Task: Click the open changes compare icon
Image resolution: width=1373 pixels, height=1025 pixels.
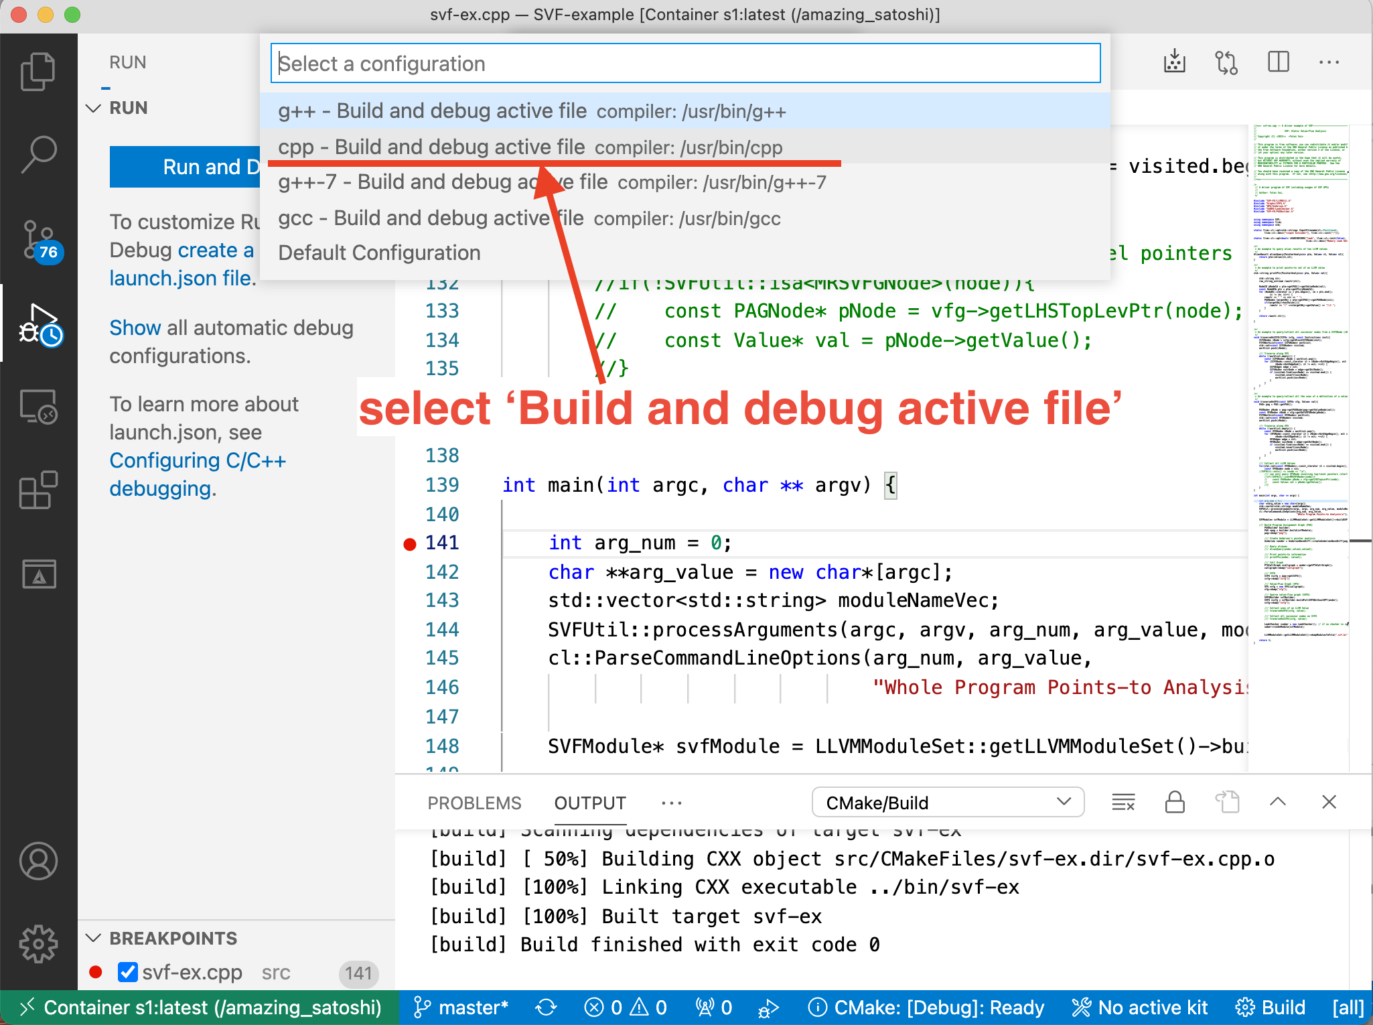Action: (x=1226, y=62)
